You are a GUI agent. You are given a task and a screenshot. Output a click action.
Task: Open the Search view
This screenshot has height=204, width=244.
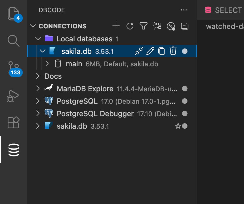click(13, 41)
